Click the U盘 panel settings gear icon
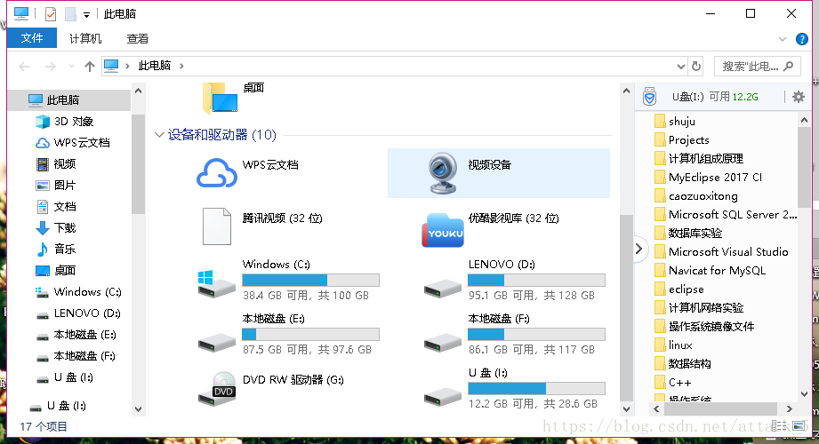Image resolution: width=819 pixels, height=444 pixels. [799, 97]
